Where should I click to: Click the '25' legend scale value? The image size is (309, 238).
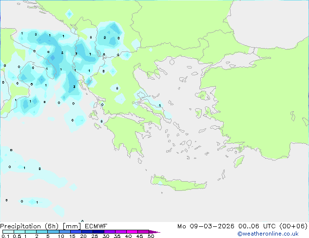pyautogui.click(x=95, y=236)
